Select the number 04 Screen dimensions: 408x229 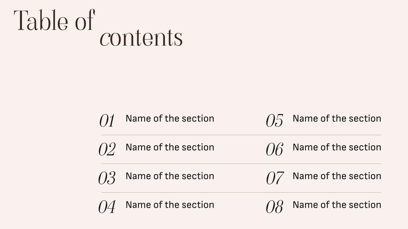[x=107, y=207]
